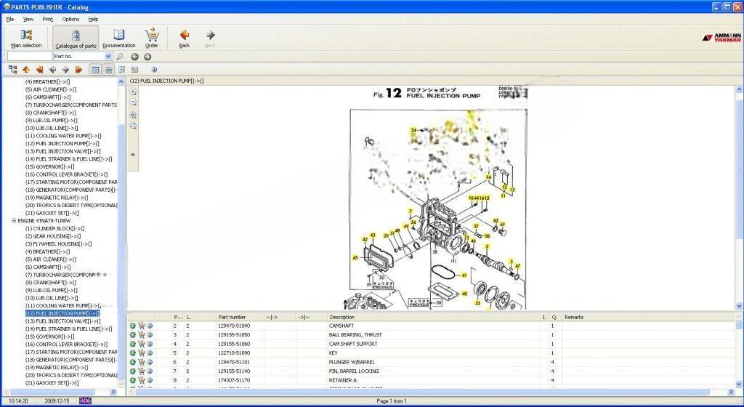Click the Back arrow button
The height and width of the screenshot is (407, 744).
tap(185, 38)
